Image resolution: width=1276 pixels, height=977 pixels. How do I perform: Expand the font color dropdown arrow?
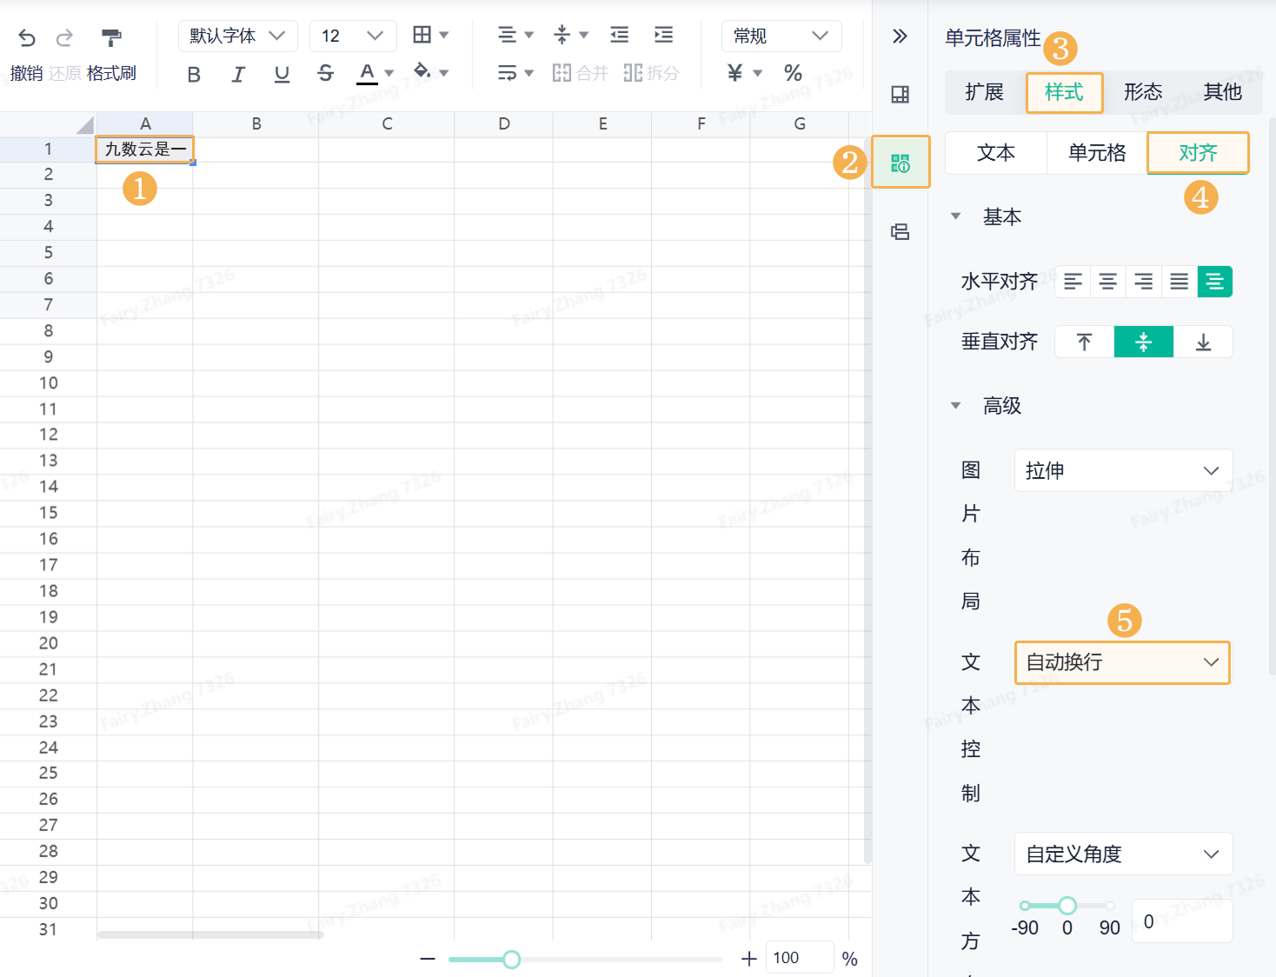tap(389, 73)
